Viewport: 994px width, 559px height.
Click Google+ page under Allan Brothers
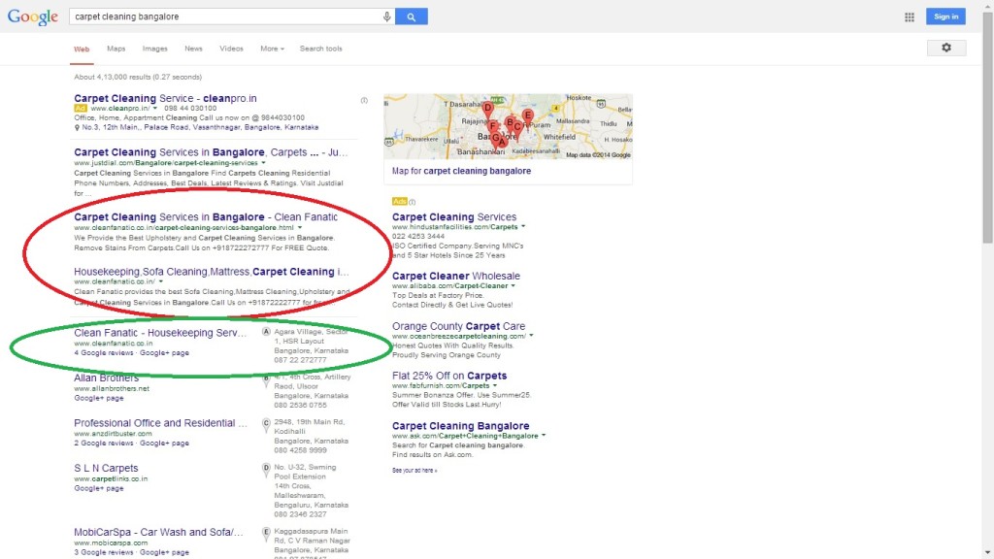pyautogui.click(x=99, y=398)
